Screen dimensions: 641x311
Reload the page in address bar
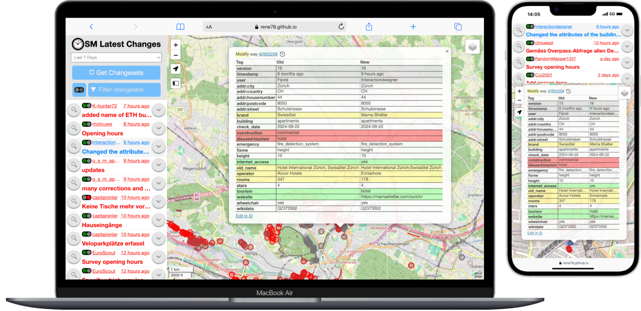tap(341, 27)
